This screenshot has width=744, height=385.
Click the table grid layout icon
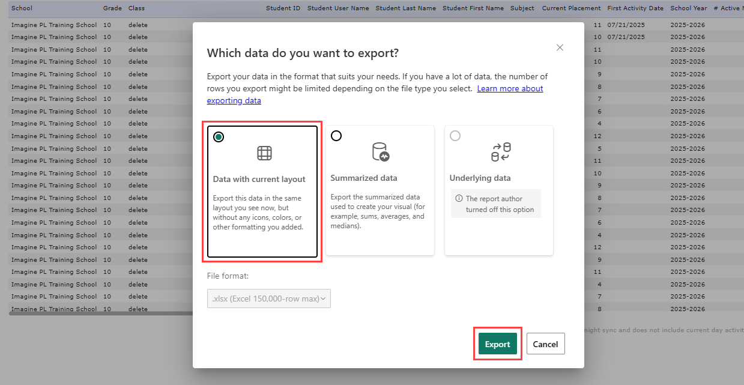point(264,153)
